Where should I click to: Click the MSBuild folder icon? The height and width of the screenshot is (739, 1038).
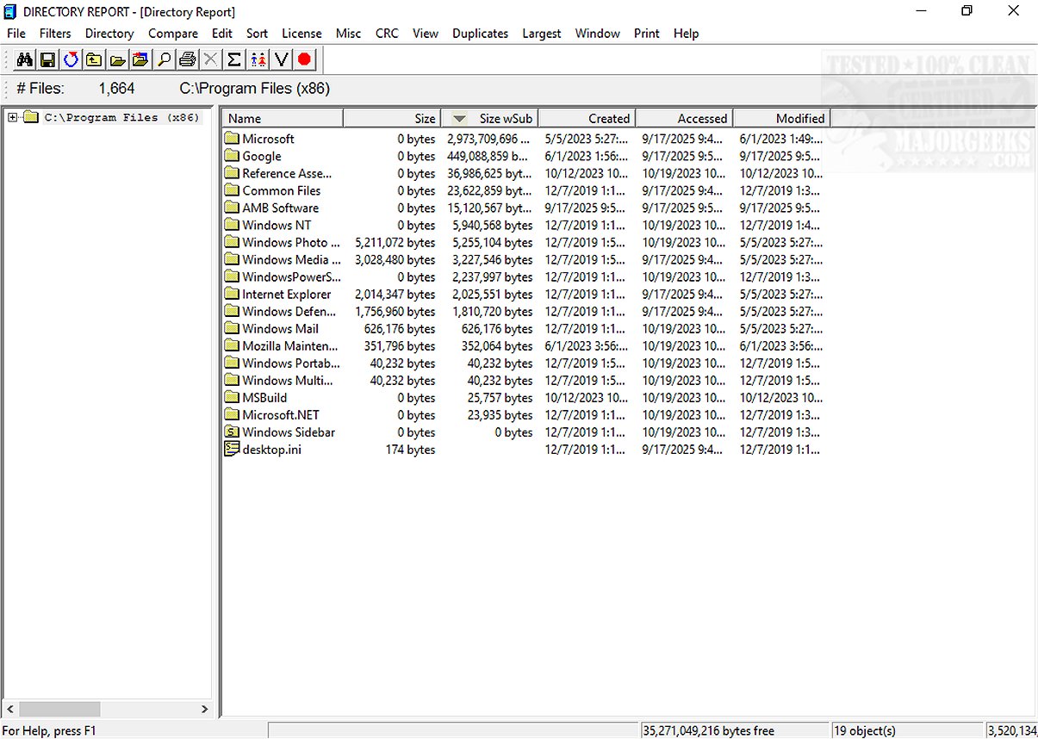[232, 397]
